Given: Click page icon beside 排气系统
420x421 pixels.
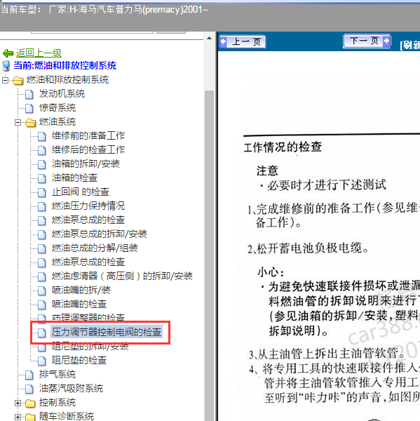Looking at the screenshot, I should [x=29, y=375].
